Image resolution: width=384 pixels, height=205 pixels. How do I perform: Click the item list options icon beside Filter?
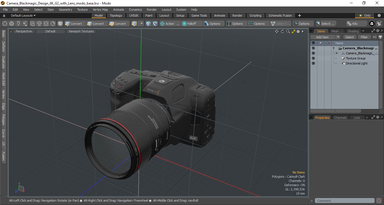[x=375, y=37]
